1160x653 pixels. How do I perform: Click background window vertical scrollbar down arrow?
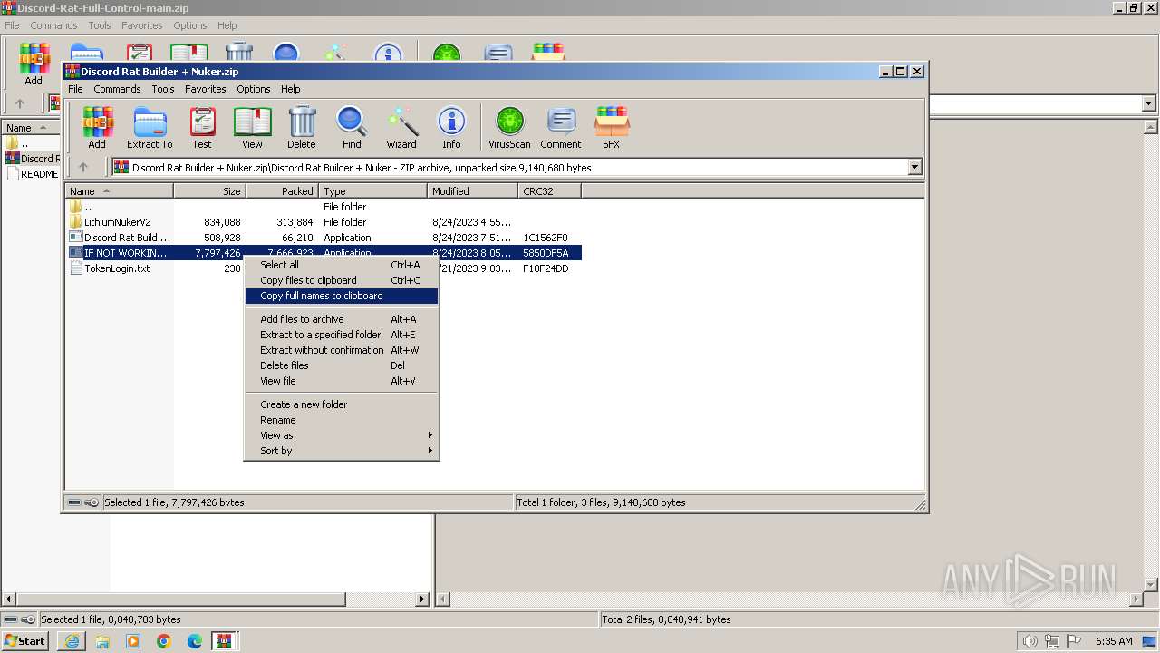pyautogui.click(x=1152, y=585)
